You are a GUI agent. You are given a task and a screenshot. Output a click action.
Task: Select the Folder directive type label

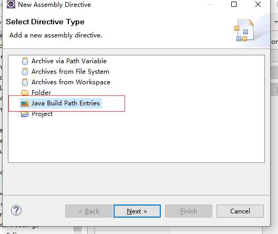42,93
